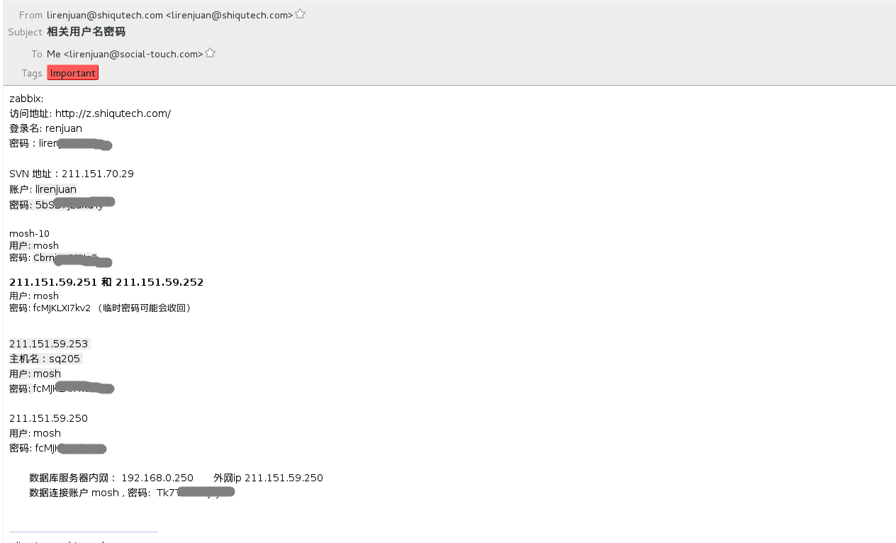The height and width of the screenshot is (543, 896).
Task: Open the http://z.shiqutech.com/ link
Action: point(113,113)
